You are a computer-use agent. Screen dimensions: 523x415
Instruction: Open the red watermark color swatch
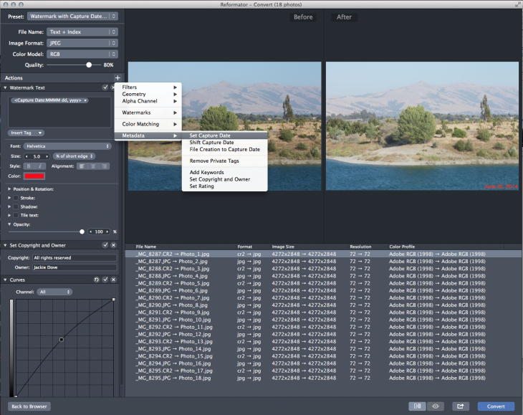[x=34, y=176]
